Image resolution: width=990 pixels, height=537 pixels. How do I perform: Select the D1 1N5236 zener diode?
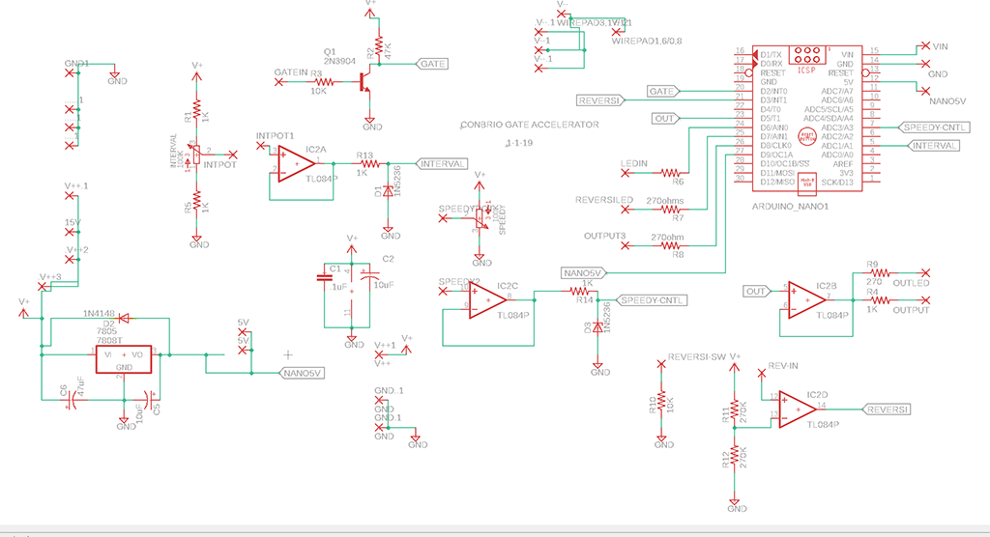pyautogui.click(x=388, y=191)
